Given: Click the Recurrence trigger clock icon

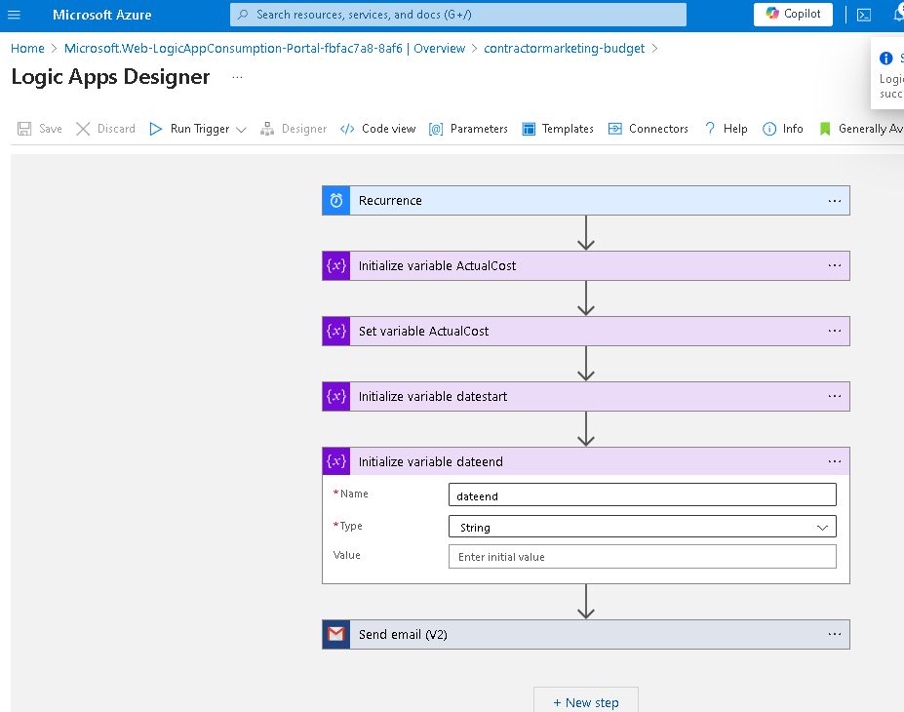Looking at the screenshot, I should [x=336, y=201].
